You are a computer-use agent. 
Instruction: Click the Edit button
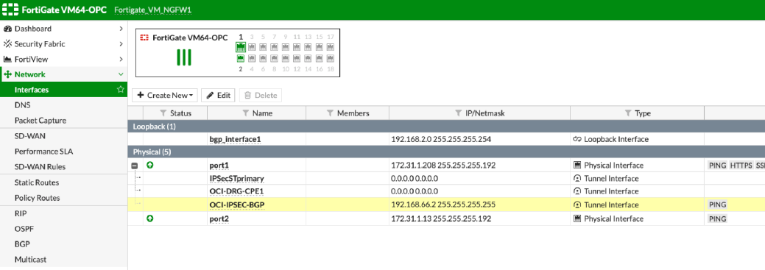pyautogui.click(x=218, y=95)
